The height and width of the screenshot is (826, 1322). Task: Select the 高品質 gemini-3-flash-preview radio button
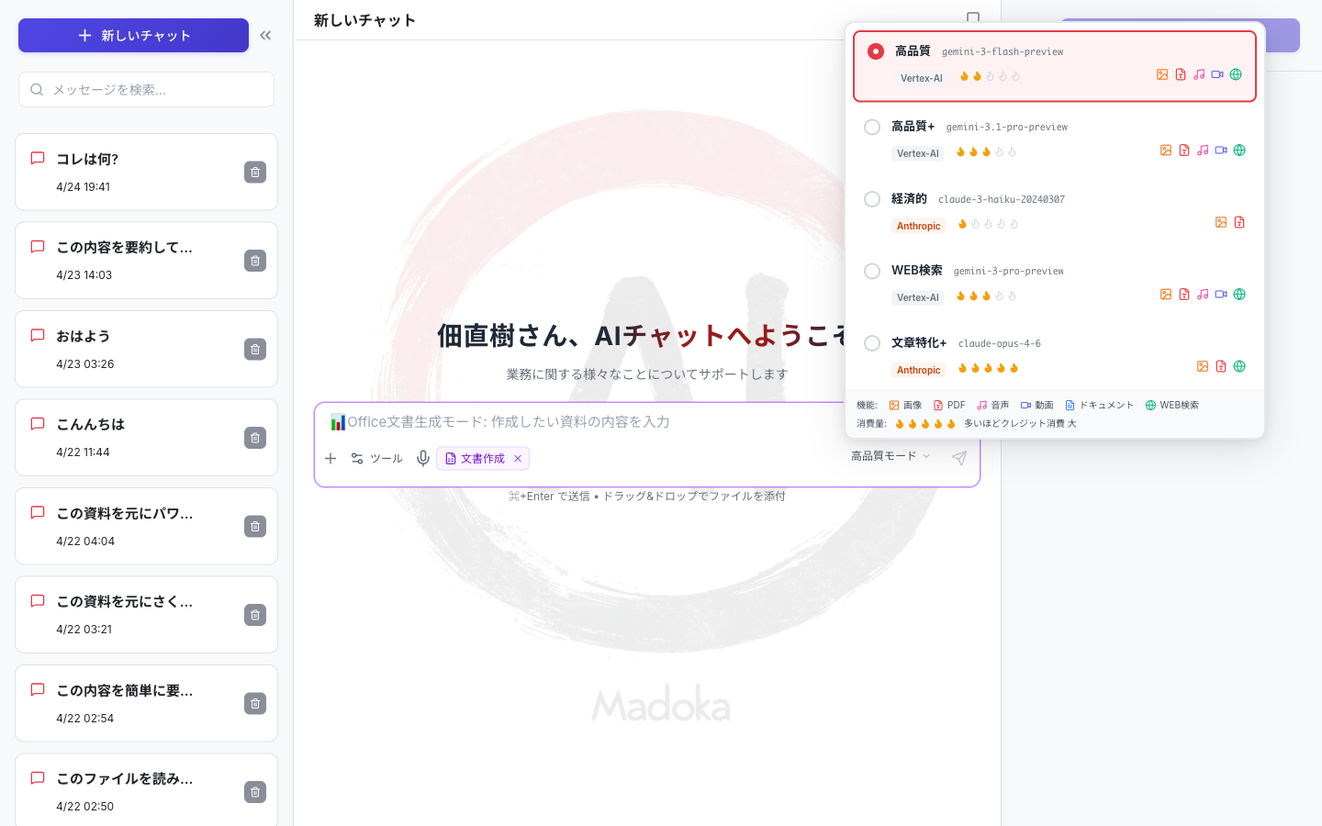(876, 51)
